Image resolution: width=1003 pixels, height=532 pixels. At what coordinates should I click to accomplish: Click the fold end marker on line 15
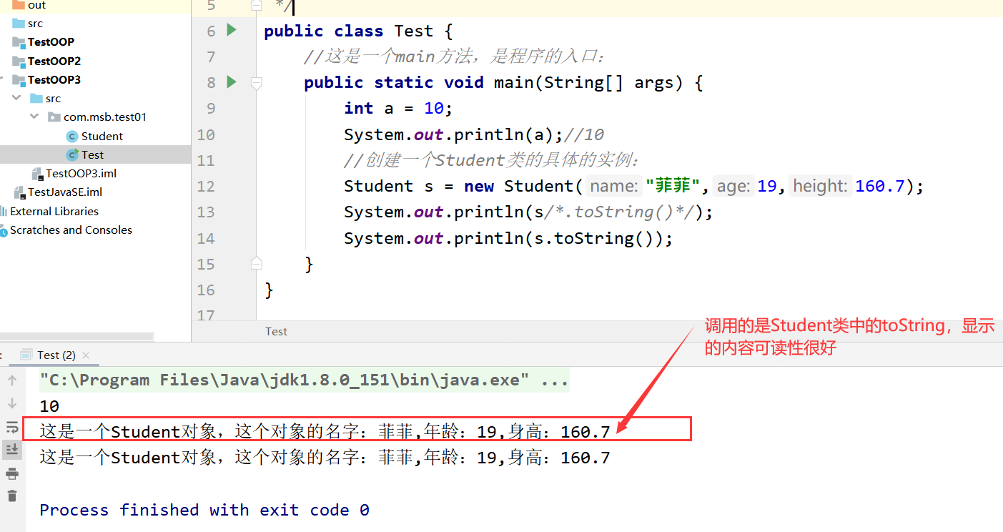coord(257,264)
